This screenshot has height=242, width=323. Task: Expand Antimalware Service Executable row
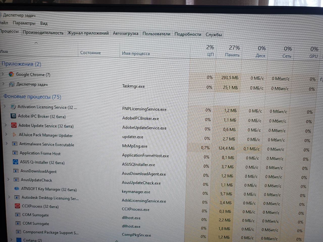click(x=7, y=143)
